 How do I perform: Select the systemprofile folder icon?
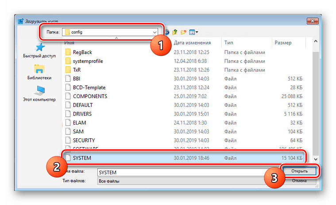click(68, 61)
